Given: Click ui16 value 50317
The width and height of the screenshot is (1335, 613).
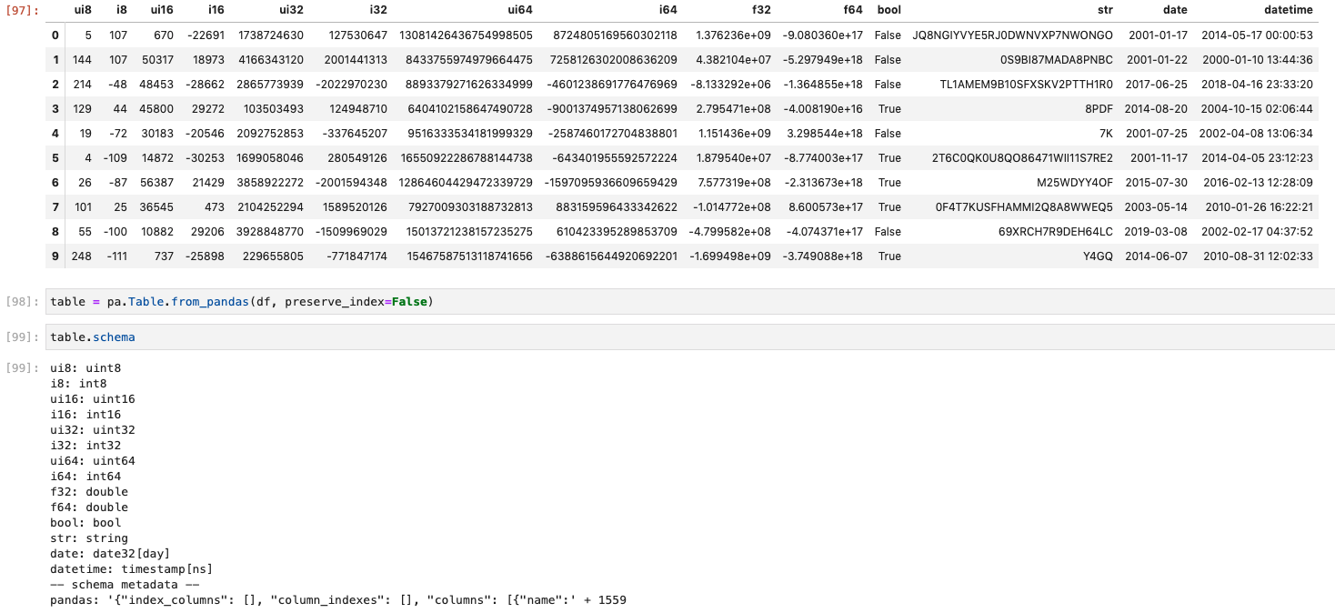Looking at the screenshot, I should click(x=157, y=59).
